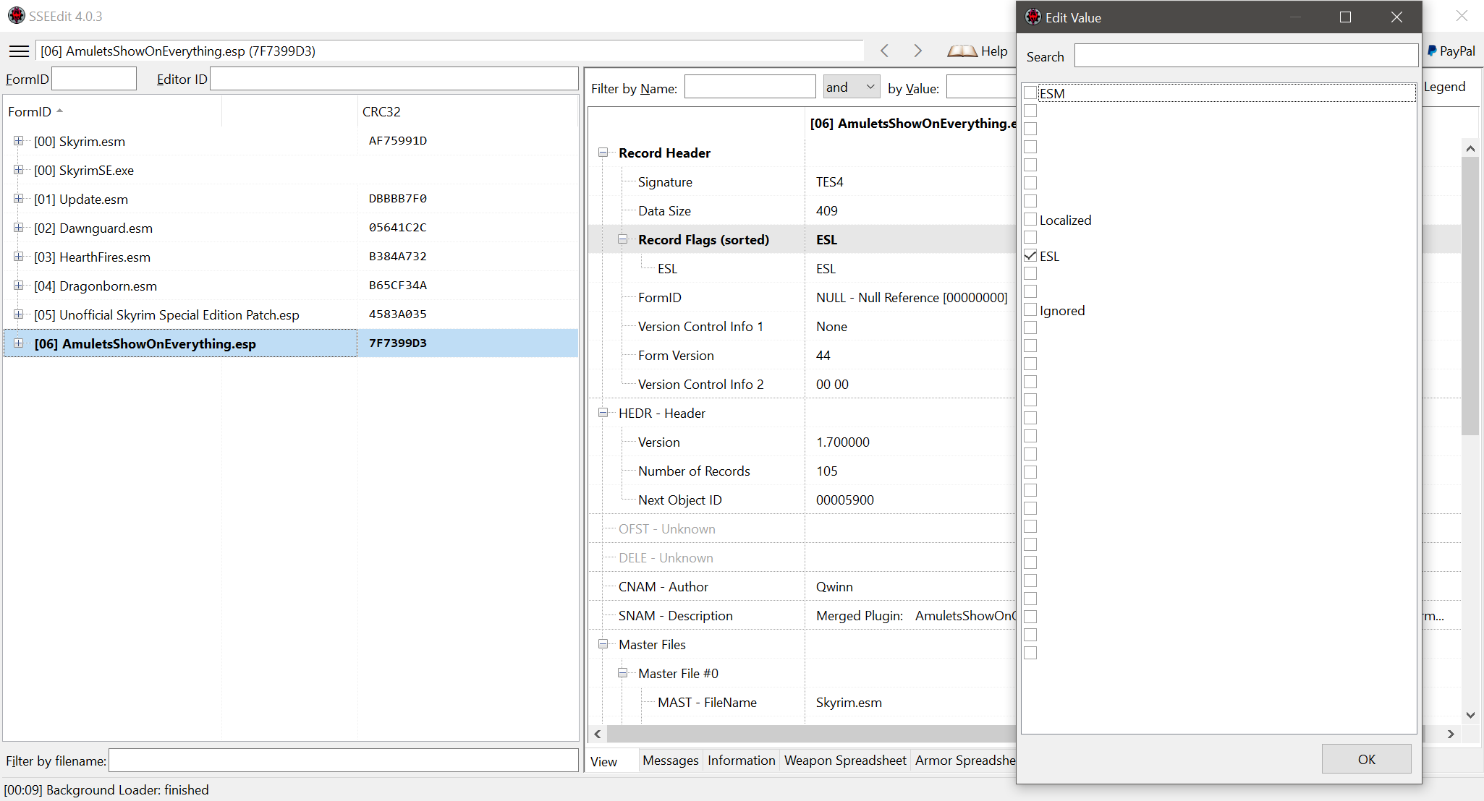1484x801 pixels.
Task: Collapse the Master Files section
Action: 603,644
